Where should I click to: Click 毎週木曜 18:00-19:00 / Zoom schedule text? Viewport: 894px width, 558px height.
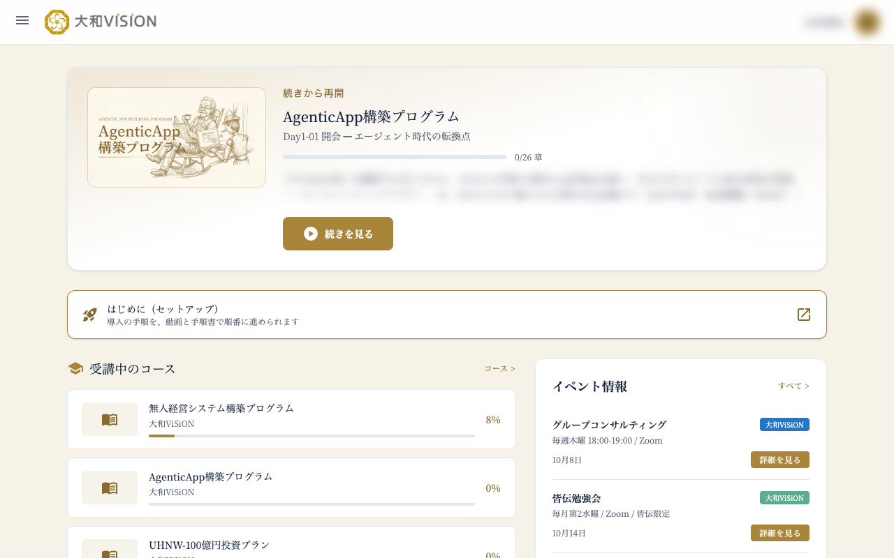point(608,441)
